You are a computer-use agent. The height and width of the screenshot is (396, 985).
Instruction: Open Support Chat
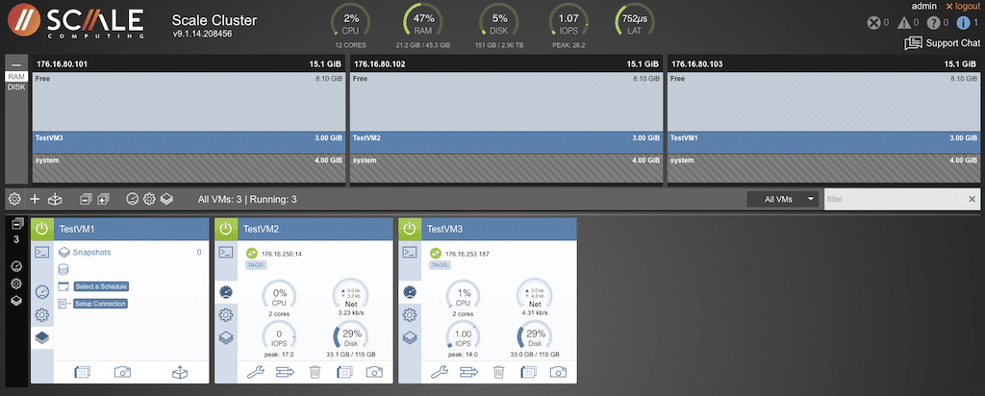[943, 43]
